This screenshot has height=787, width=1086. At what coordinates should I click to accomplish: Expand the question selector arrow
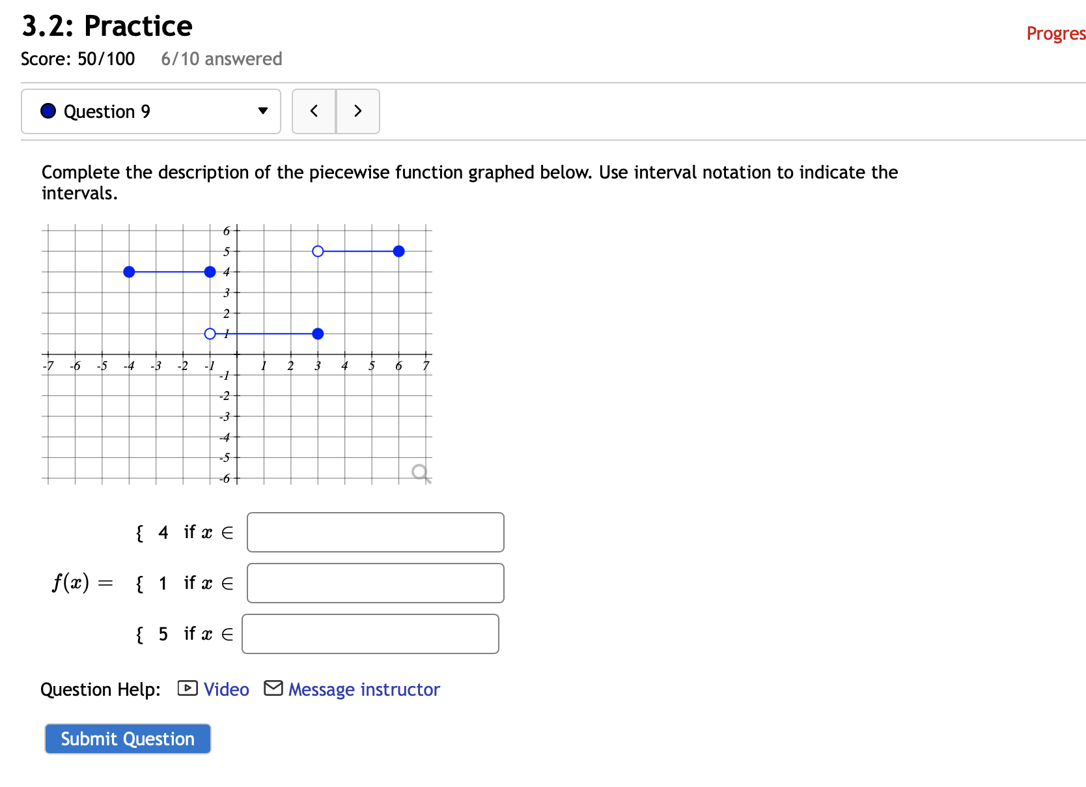tap(262, 111)
